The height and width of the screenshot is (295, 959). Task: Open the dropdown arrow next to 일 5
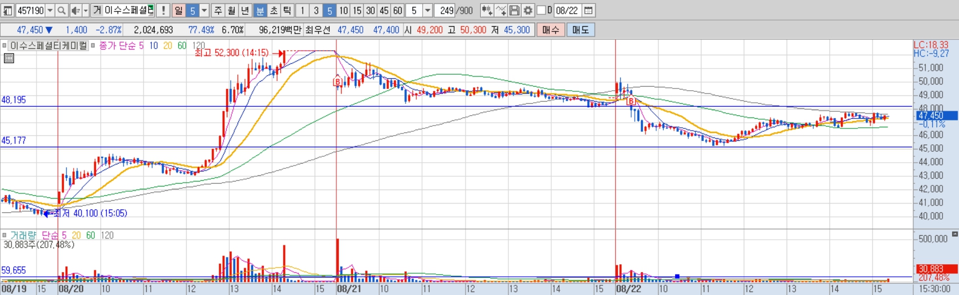coord(204,10)
